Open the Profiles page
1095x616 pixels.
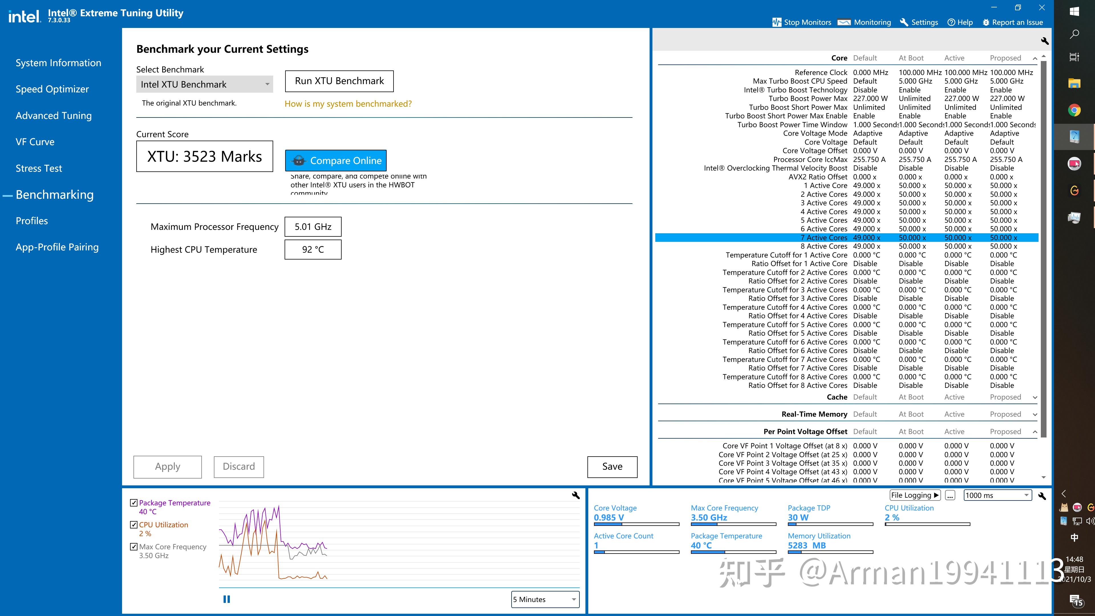[x=32, y=221]
